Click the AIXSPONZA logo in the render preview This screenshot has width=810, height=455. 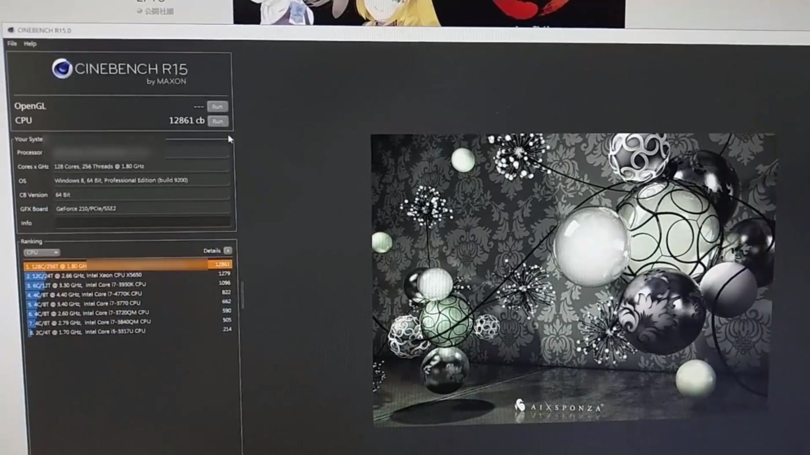[558, 406]
